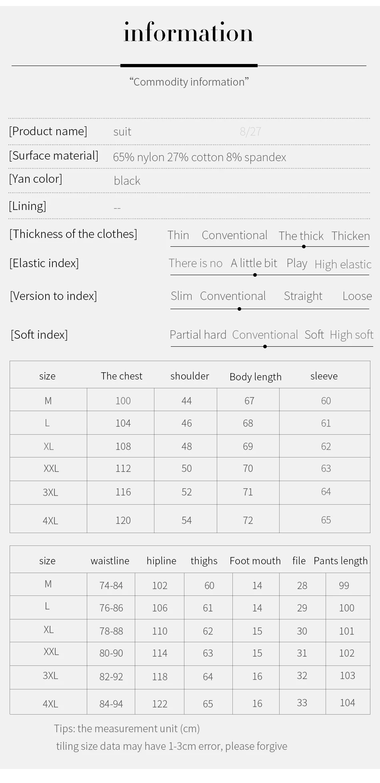Select the 'High soft' option
Viewport: 380px width, 783px height.
[x=351, y=335]
